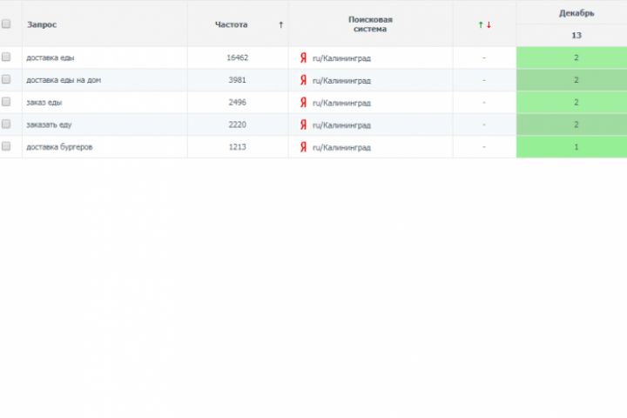
Task: Select checkbox for 'доставка еды на дом'
Action: click(6, 79)
